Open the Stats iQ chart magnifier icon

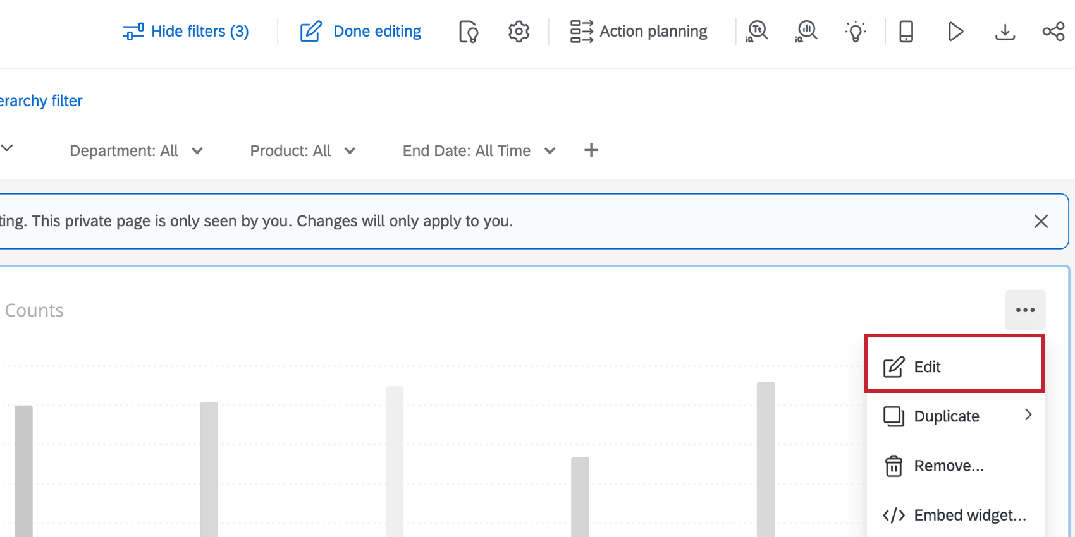point(806,31)
